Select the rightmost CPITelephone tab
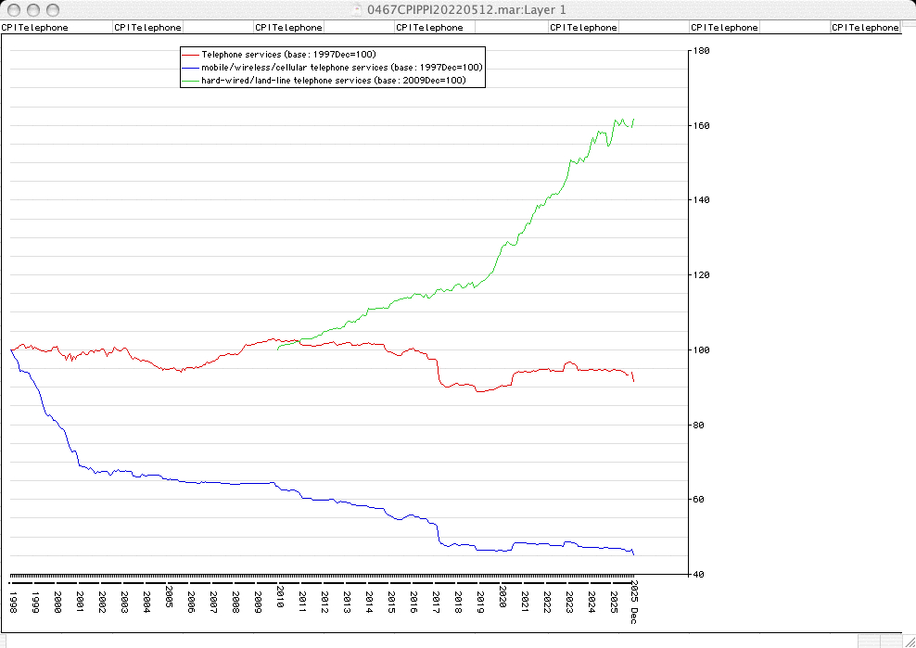Viewport: 916px width, 648px height. [865, 28]
